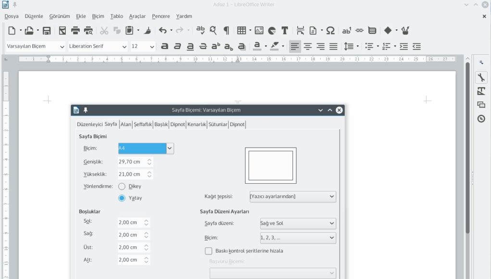Expand the Sayfa düzeni dropdown
The height and width of the screenshot is (279, 491).
point(297,223)
